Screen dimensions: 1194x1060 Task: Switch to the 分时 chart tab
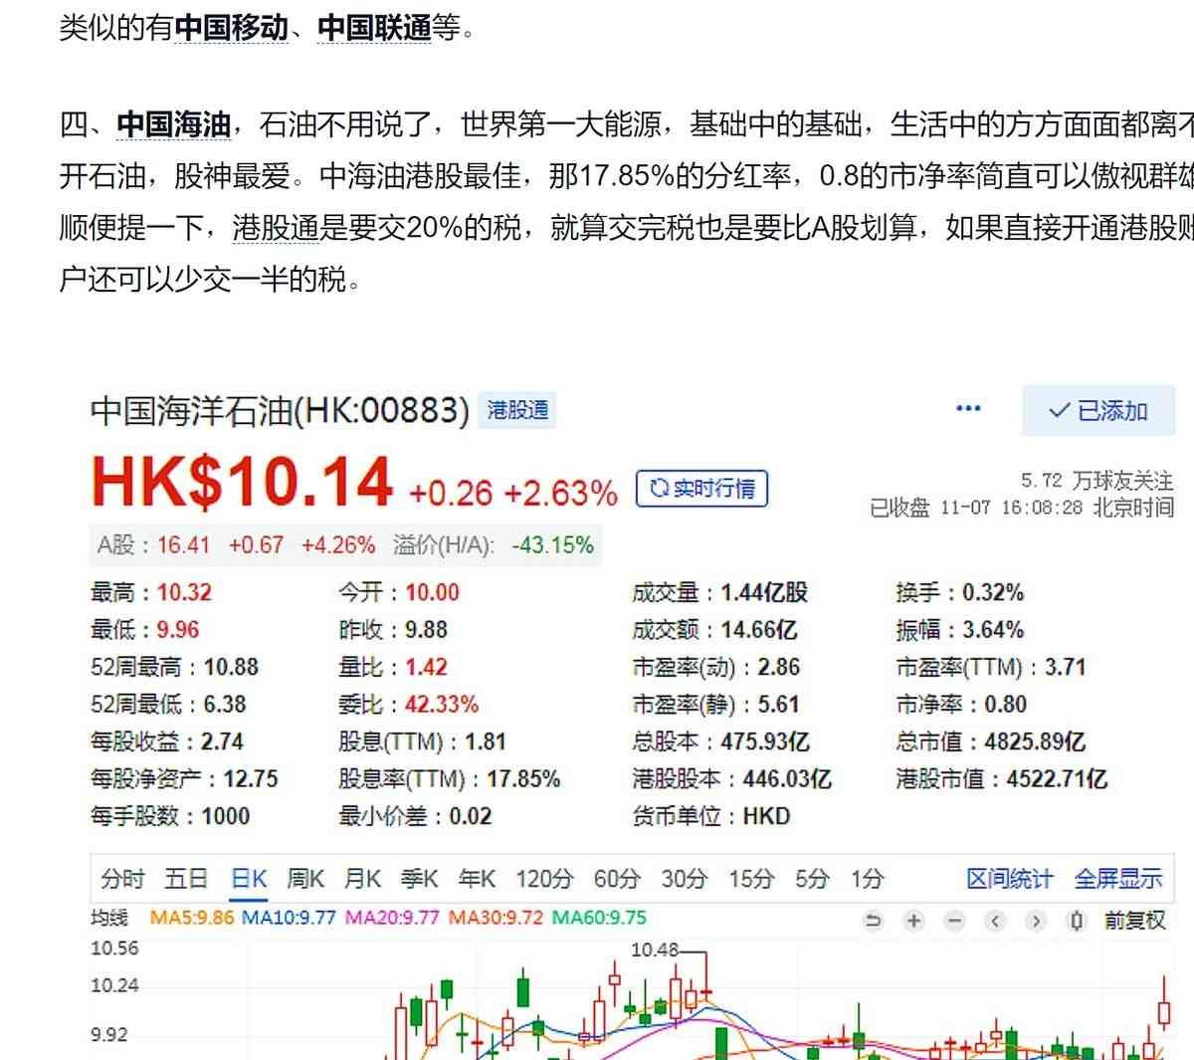(x=122, y=879)
